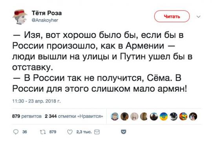Open Тётя Роза profile avatar
The height and width of the screenshot is (142, 212).
coord(20,17)
